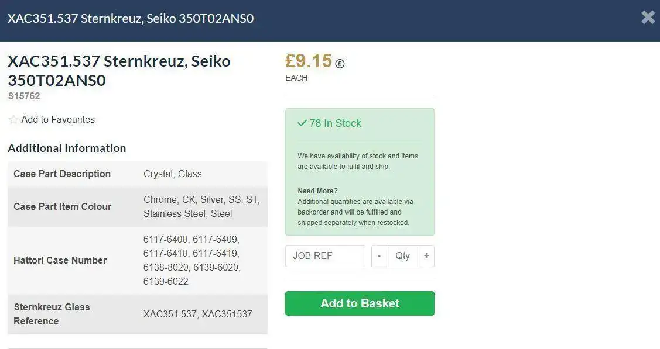The image size is (660, 349).
Task: Click the Hattori Case Number row label
Action: [x=60, y=260]
